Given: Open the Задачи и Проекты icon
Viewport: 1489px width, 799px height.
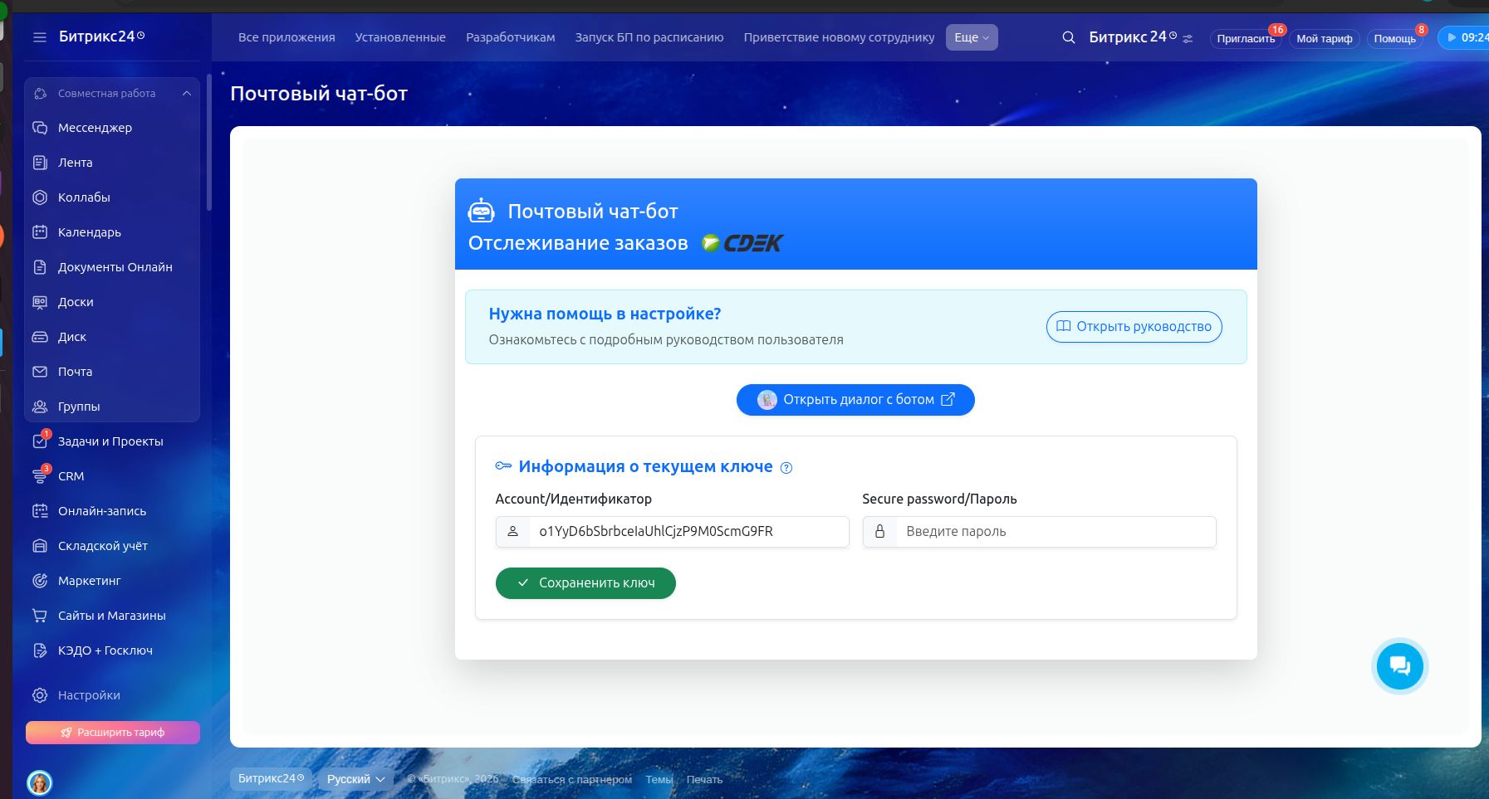Looking at the screenshot, I should coord(40,441).
